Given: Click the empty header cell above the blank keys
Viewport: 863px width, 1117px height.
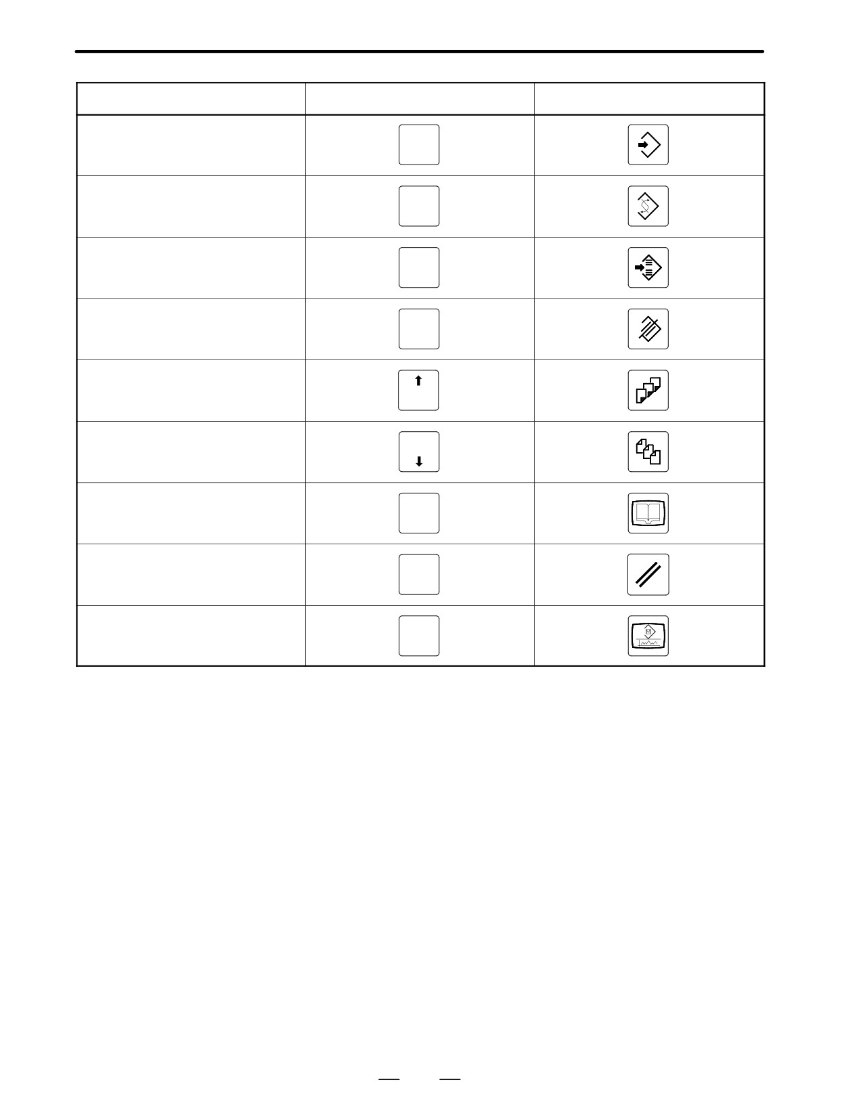Looking at the screenshot, I should (420, 99).
